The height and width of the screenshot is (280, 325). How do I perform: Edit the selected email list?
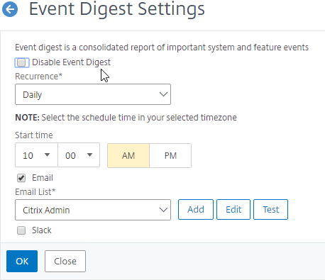[233, 209]
